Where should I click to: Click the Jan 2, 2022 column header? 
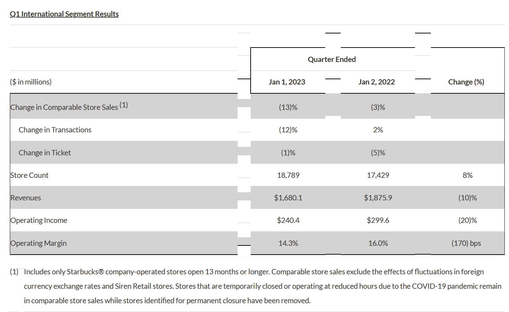(377, 82)
